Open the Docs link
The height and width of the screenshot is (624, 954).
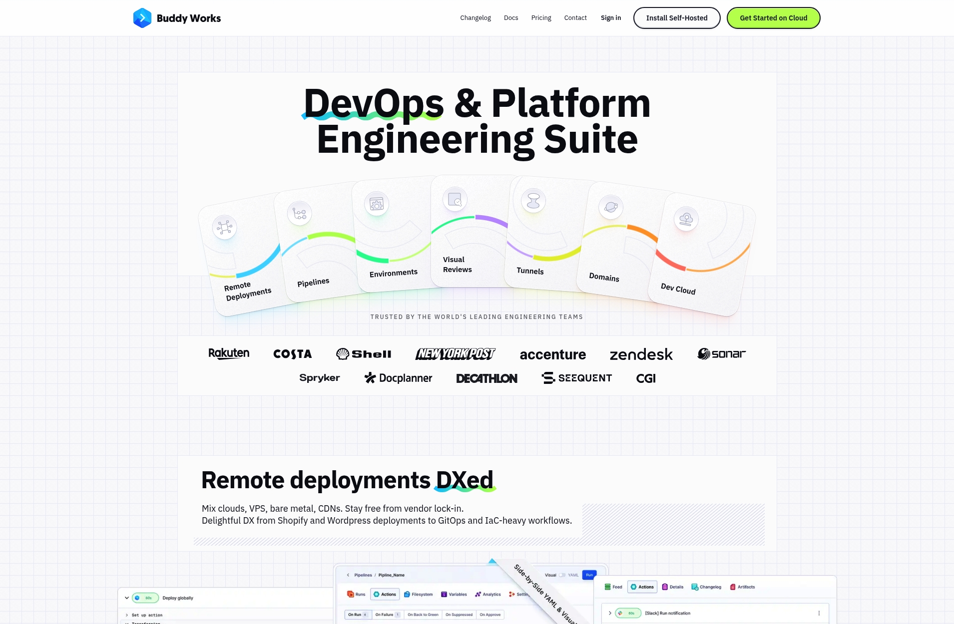[511, 18]
